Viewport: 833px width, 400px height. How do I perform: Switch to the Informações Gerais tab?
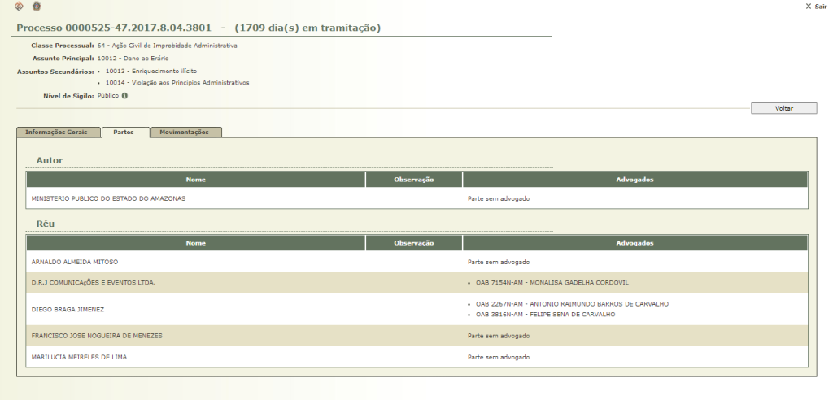(57, 133)
